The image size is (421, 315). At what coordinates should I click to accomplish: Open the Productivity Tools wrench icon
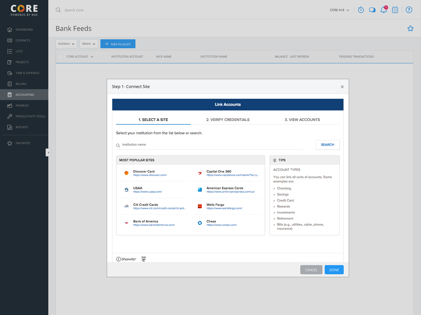tap(10, 116)
